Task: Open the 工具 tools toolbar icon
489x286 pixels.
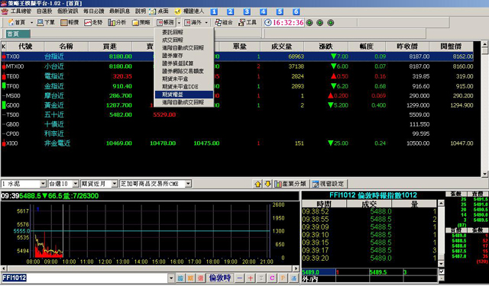Action: tap(248, 22)
